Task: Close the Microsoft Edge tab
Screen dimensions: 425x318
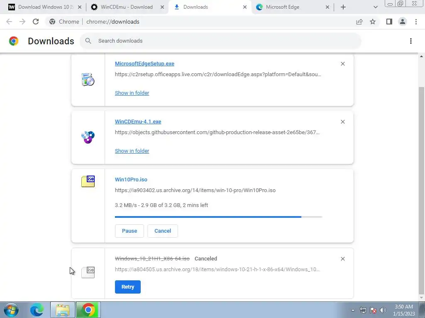Action: tap(327, 7)
